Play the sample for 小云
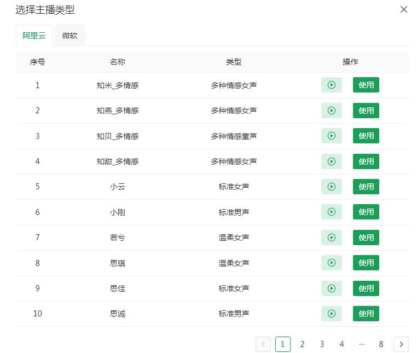Viewport: 417px width, 353px height. point(332,187)
